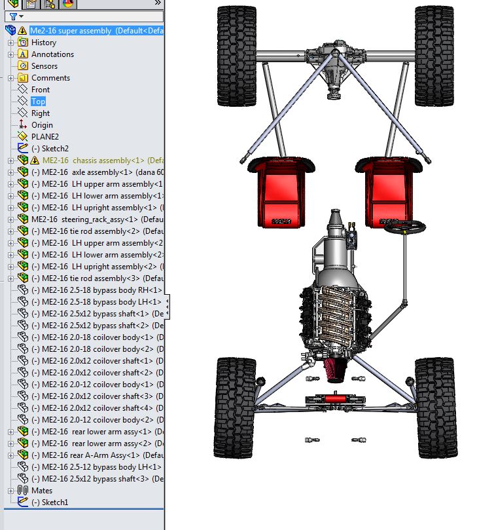Click the panel collapse handle arrows
This screenshot has width=477, height=530.
coord(168,306)
